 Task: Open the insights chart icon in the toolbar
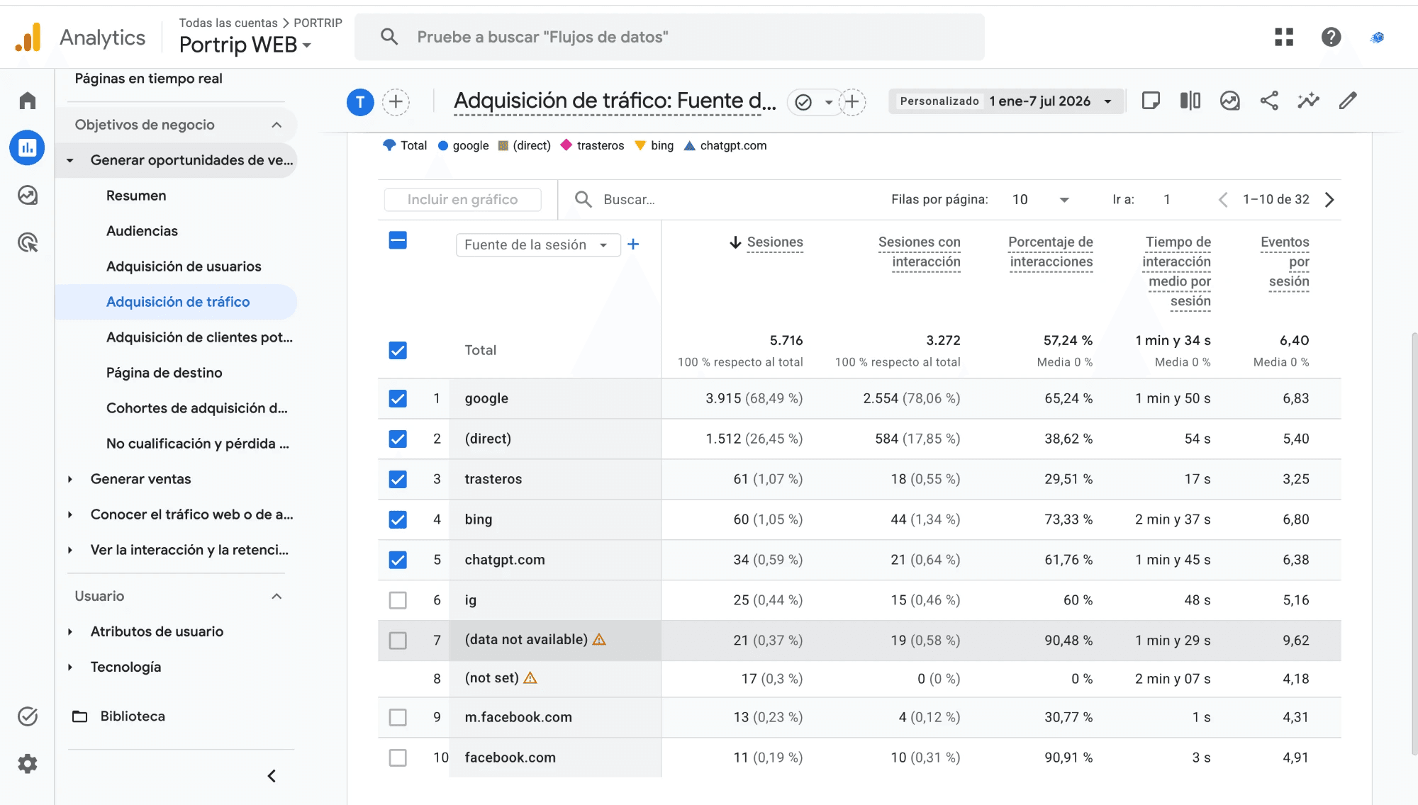pyautogui.click(x=1230, y=101)
